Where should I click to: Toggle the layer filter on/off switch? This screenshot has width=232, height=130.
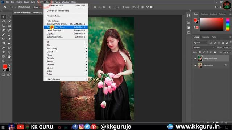coord(231,42)
